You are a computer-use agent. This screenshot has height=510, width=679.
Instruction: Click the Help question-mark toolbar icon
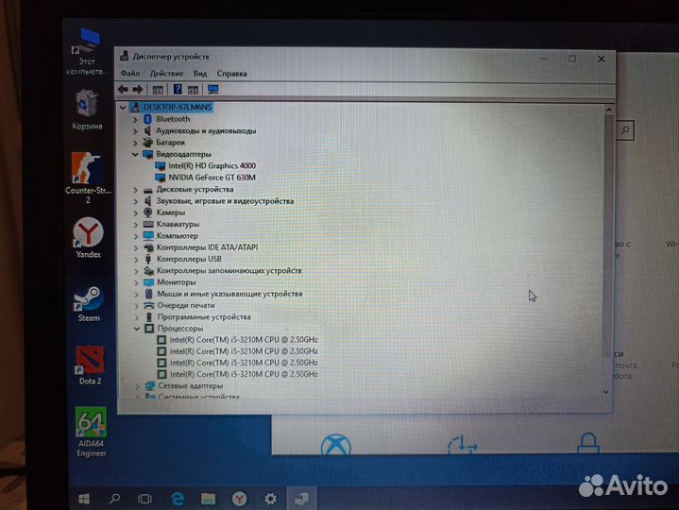click(178, 89)
